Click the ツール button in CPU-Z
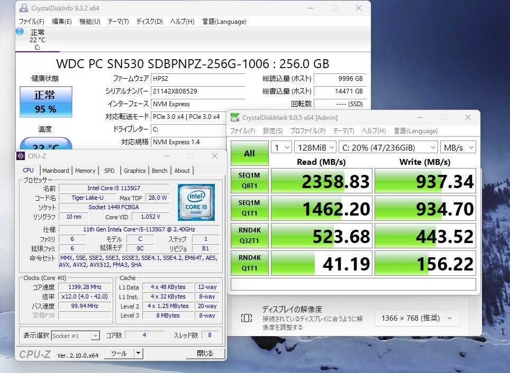Viewport: 510px width, 373px height. pos(119,353)
